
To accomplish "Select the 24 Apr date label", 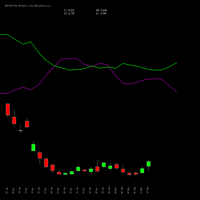I will click(77, 190).
